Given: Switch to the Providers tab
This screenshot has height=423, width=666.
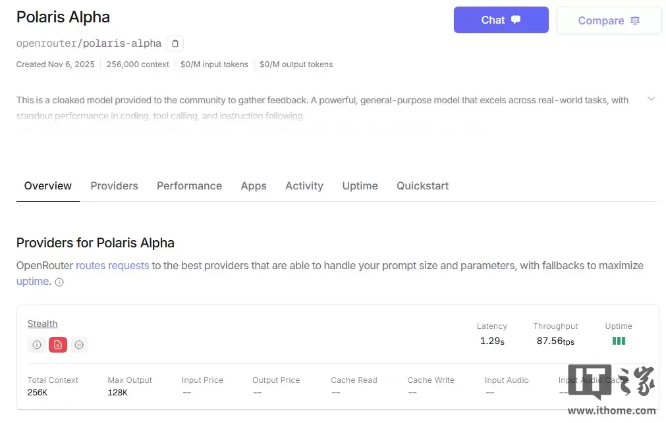Looking at the screenshot, I should pos(114,186).
